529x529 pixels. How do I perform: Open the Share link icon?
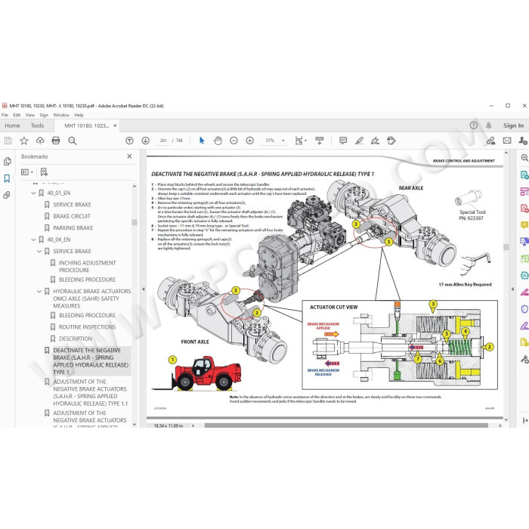click(491, 141)
